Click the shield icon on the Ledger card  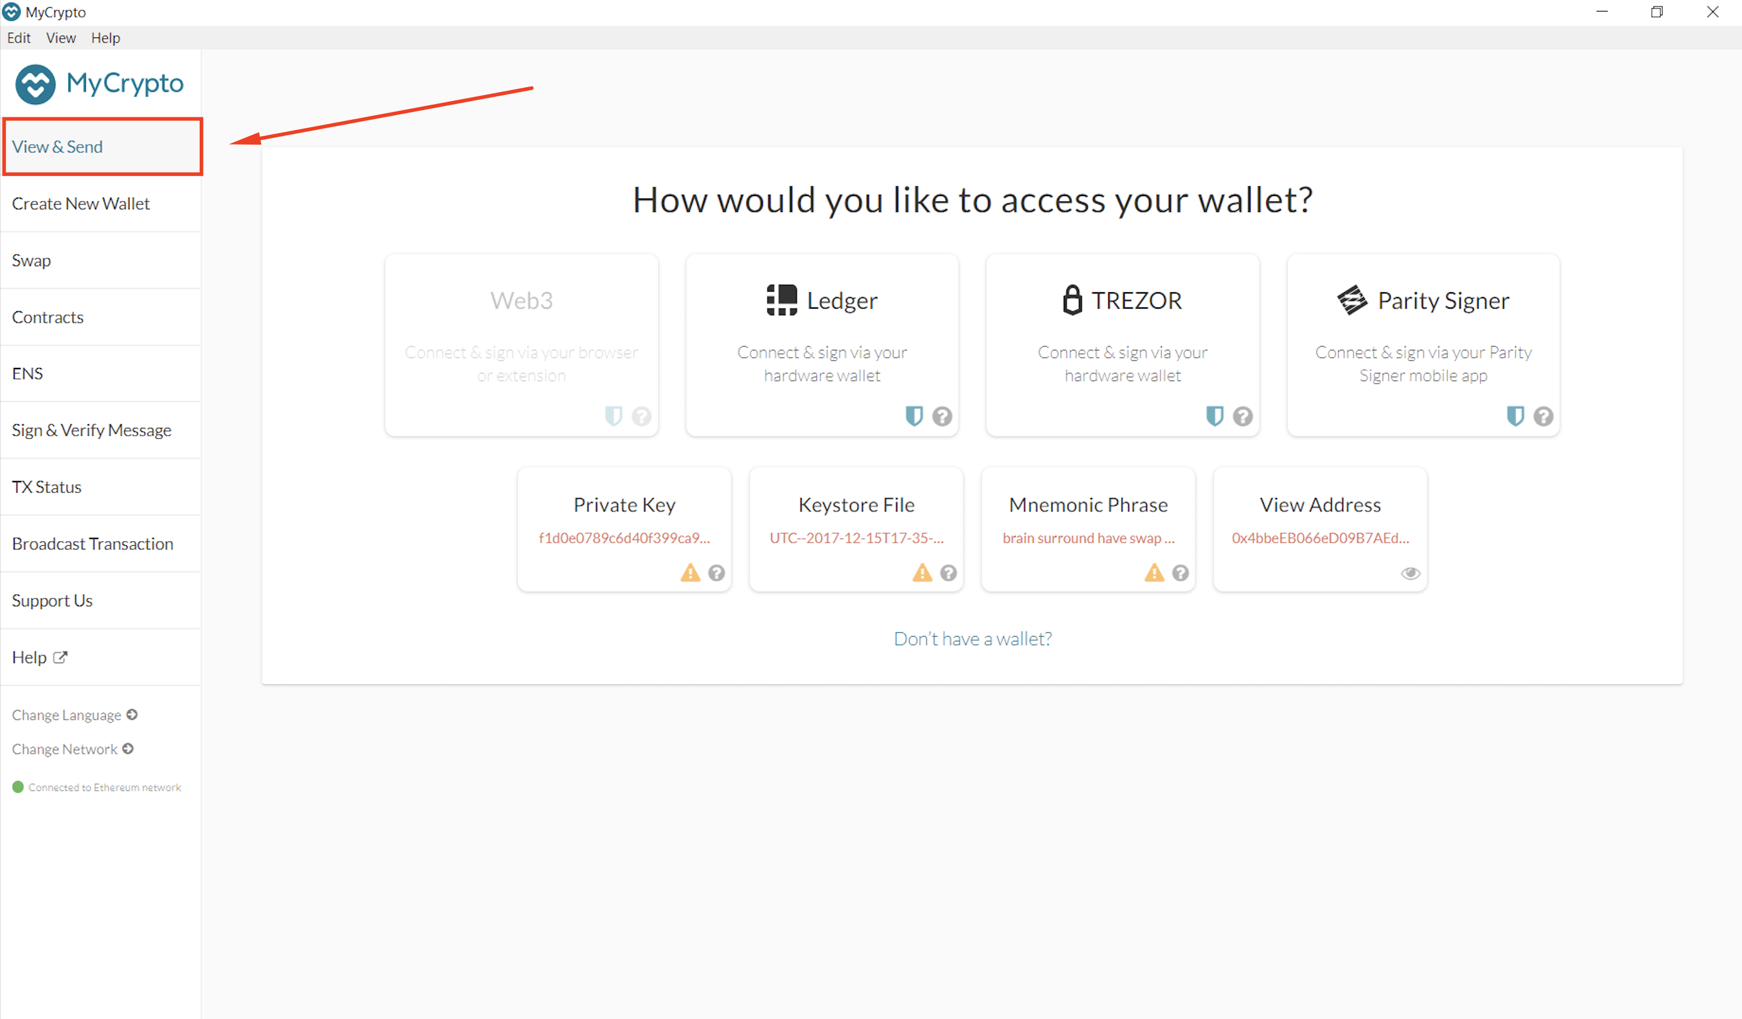point(914,416)
